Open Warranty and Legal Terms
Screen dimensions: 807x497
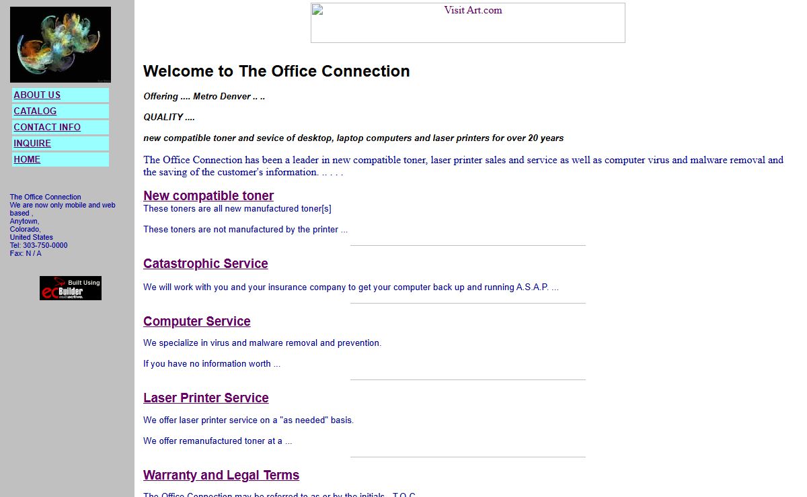click(221, 476)
